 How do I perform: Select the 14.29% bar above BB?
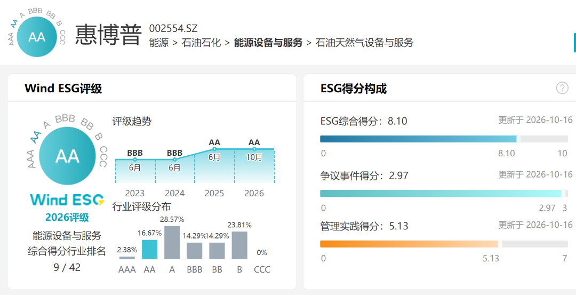(217, 251)
